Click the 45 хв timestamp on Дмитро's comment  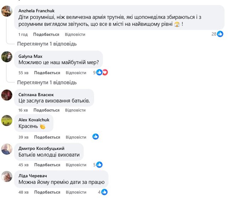point(24,165)
